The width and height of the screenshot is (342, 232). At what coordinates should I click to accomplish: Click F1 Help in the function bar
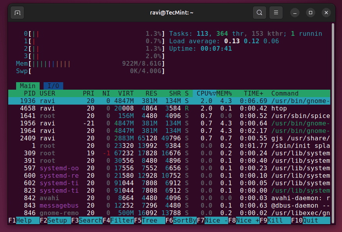tap(24, 221)
